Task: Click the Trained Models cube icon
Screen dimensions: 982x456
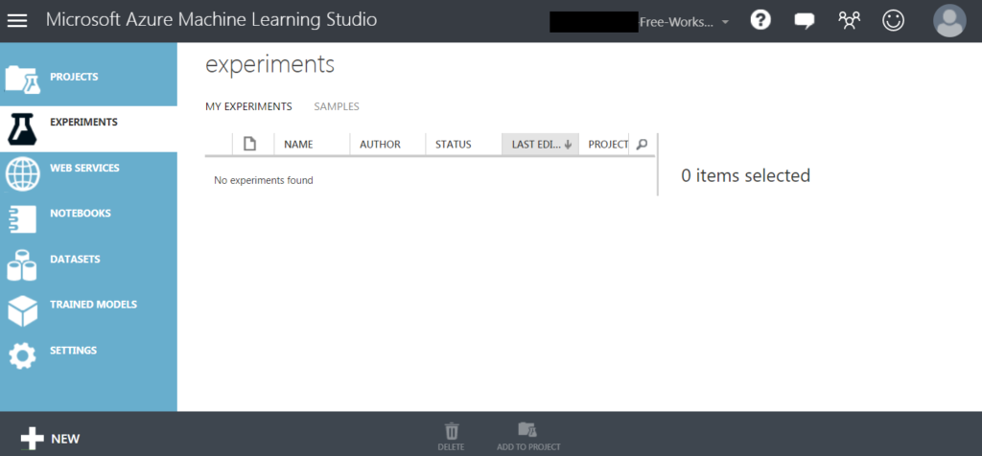Action: coord(23,311)
